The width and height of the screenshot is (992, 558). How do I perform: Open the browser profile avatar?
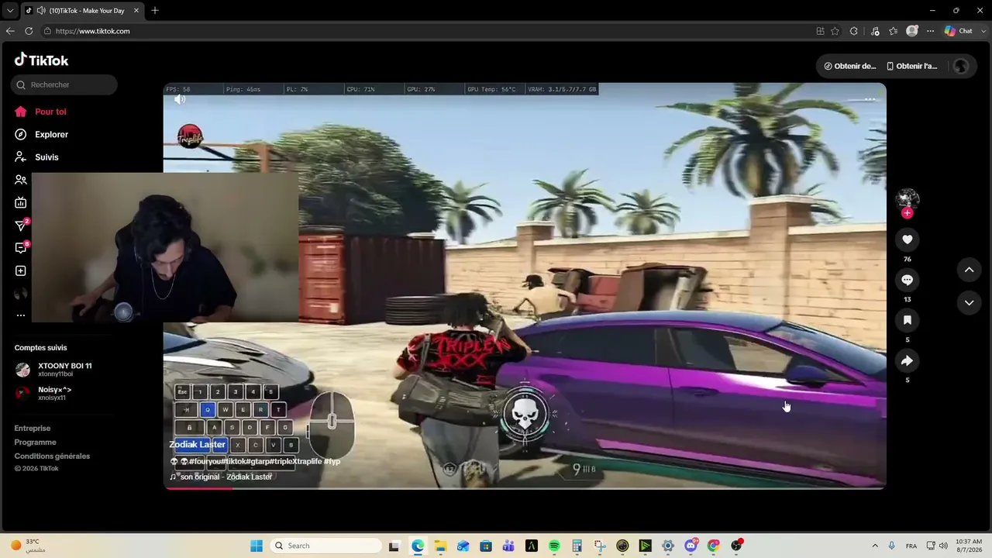(912, 31)
